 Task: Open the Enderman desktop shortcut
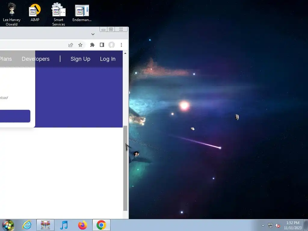82,13
